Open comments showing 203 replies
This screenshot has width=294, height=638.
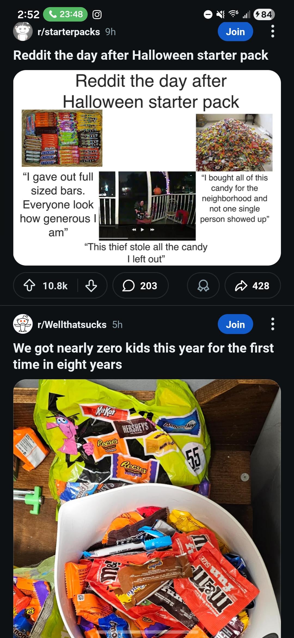140,285
